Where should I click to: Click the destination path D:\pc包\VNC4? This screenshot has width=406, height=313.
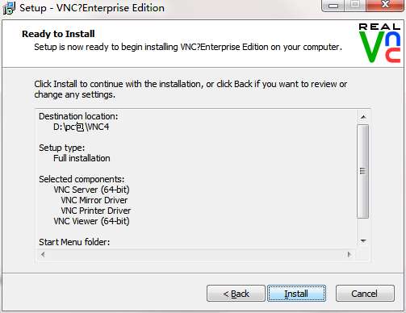click(x=81, y=127)
